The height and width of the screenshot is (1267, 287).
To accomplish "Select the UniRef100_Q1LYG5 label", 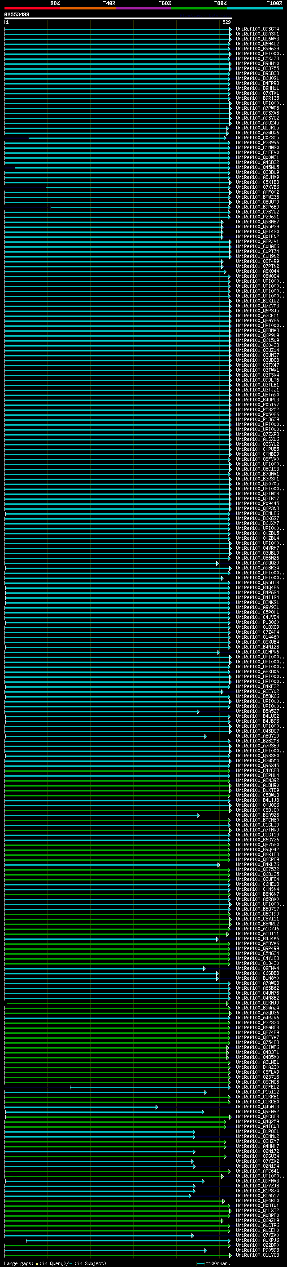I will (257, 1255).
